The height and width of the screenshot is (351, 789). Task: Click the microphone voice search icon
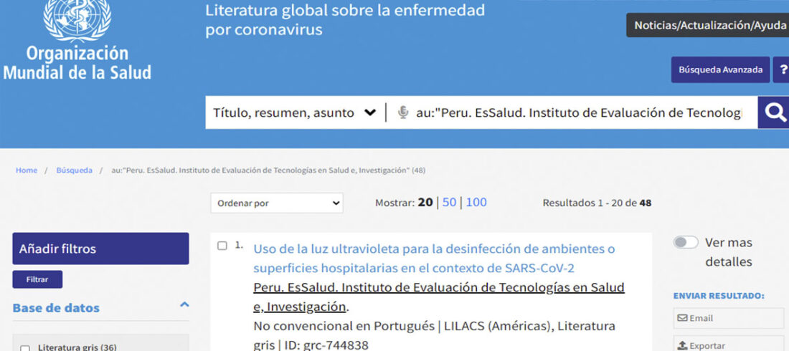tap(402, 112)
